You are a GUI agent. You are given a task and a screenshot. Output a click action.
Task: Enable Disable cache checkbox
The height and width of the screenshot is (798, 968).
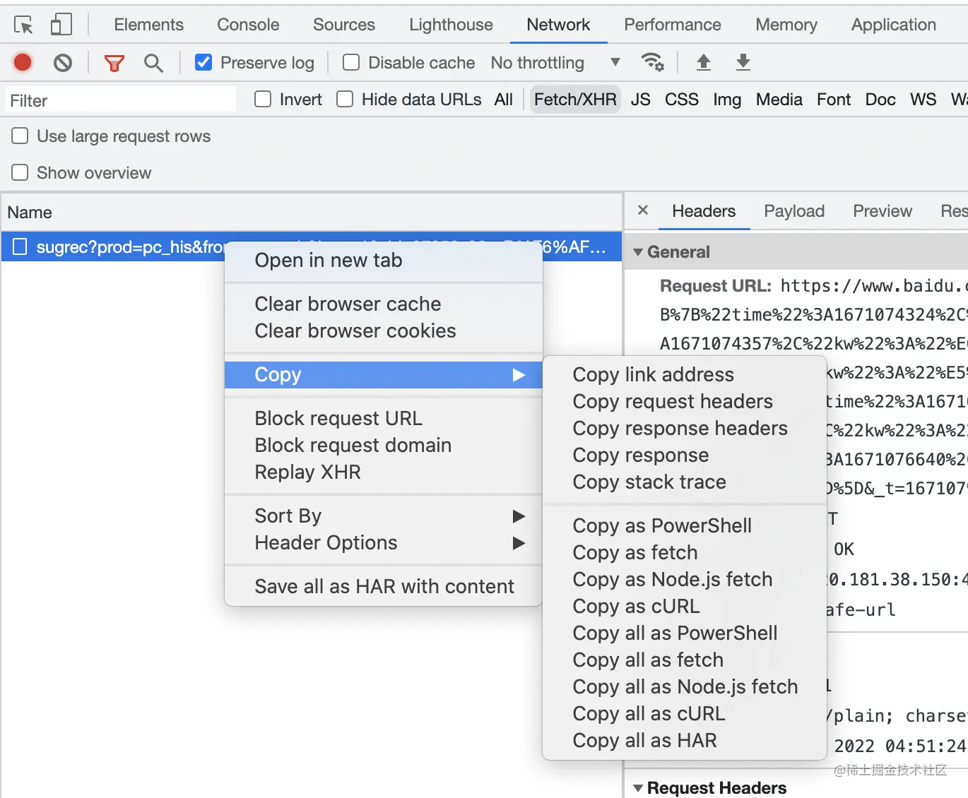[351, 62]
